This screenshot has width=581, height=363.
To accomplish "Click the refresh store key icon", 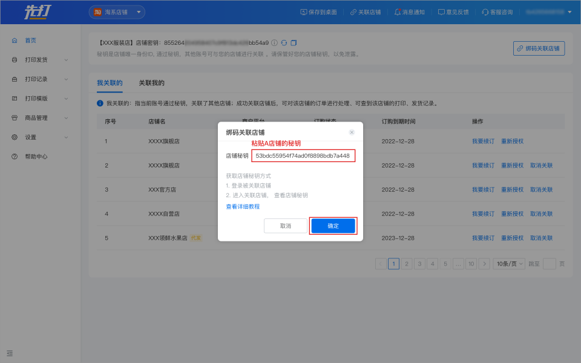I will pyautogui.click(x=284, y=43).
